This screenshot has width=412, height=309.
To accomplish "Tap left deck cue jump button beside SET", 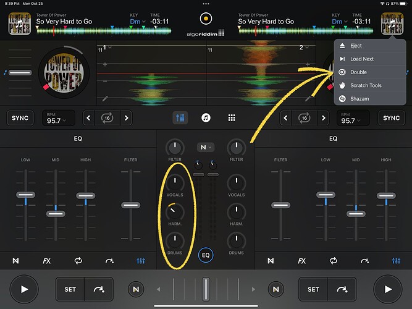I will 99,289.
